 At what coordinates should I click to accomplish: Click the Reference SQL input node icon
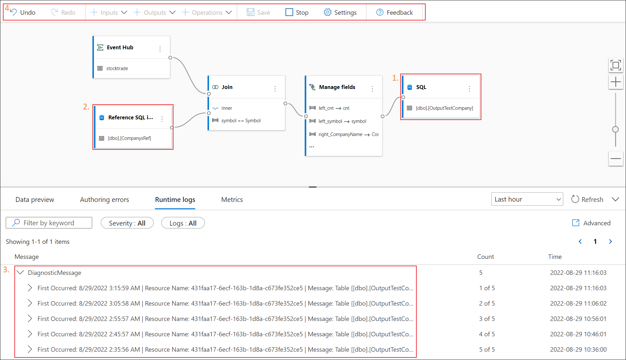(102, 117)
